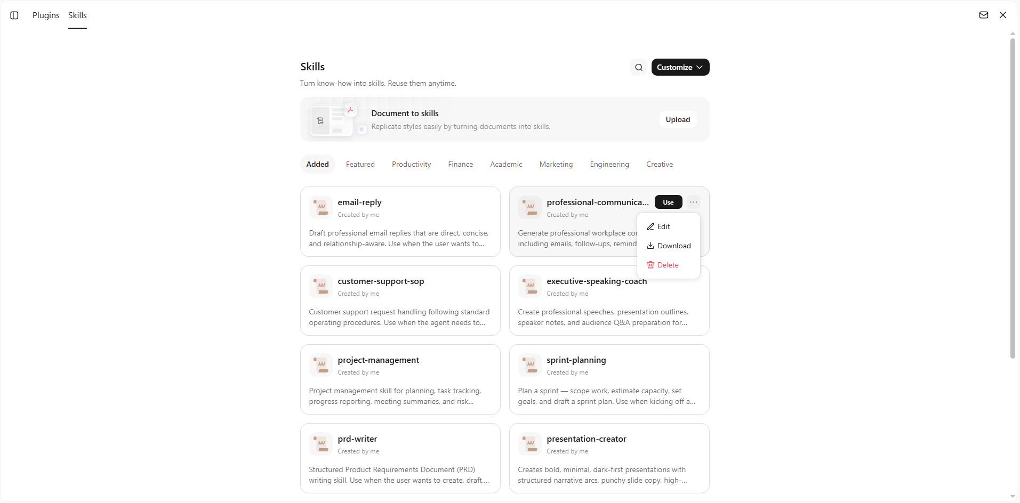
Task: Click the customer-support-sop skill icon
Action: 321,286
